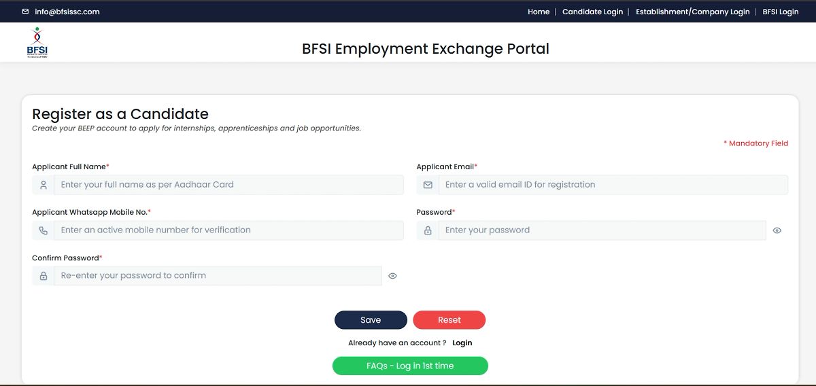816x386 pixels.
Task: Click the 'Register as a Candidate' heading
Action: (120, 113)
